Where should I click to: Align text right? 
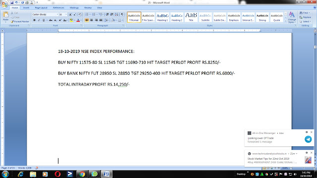tap(96, 20)
